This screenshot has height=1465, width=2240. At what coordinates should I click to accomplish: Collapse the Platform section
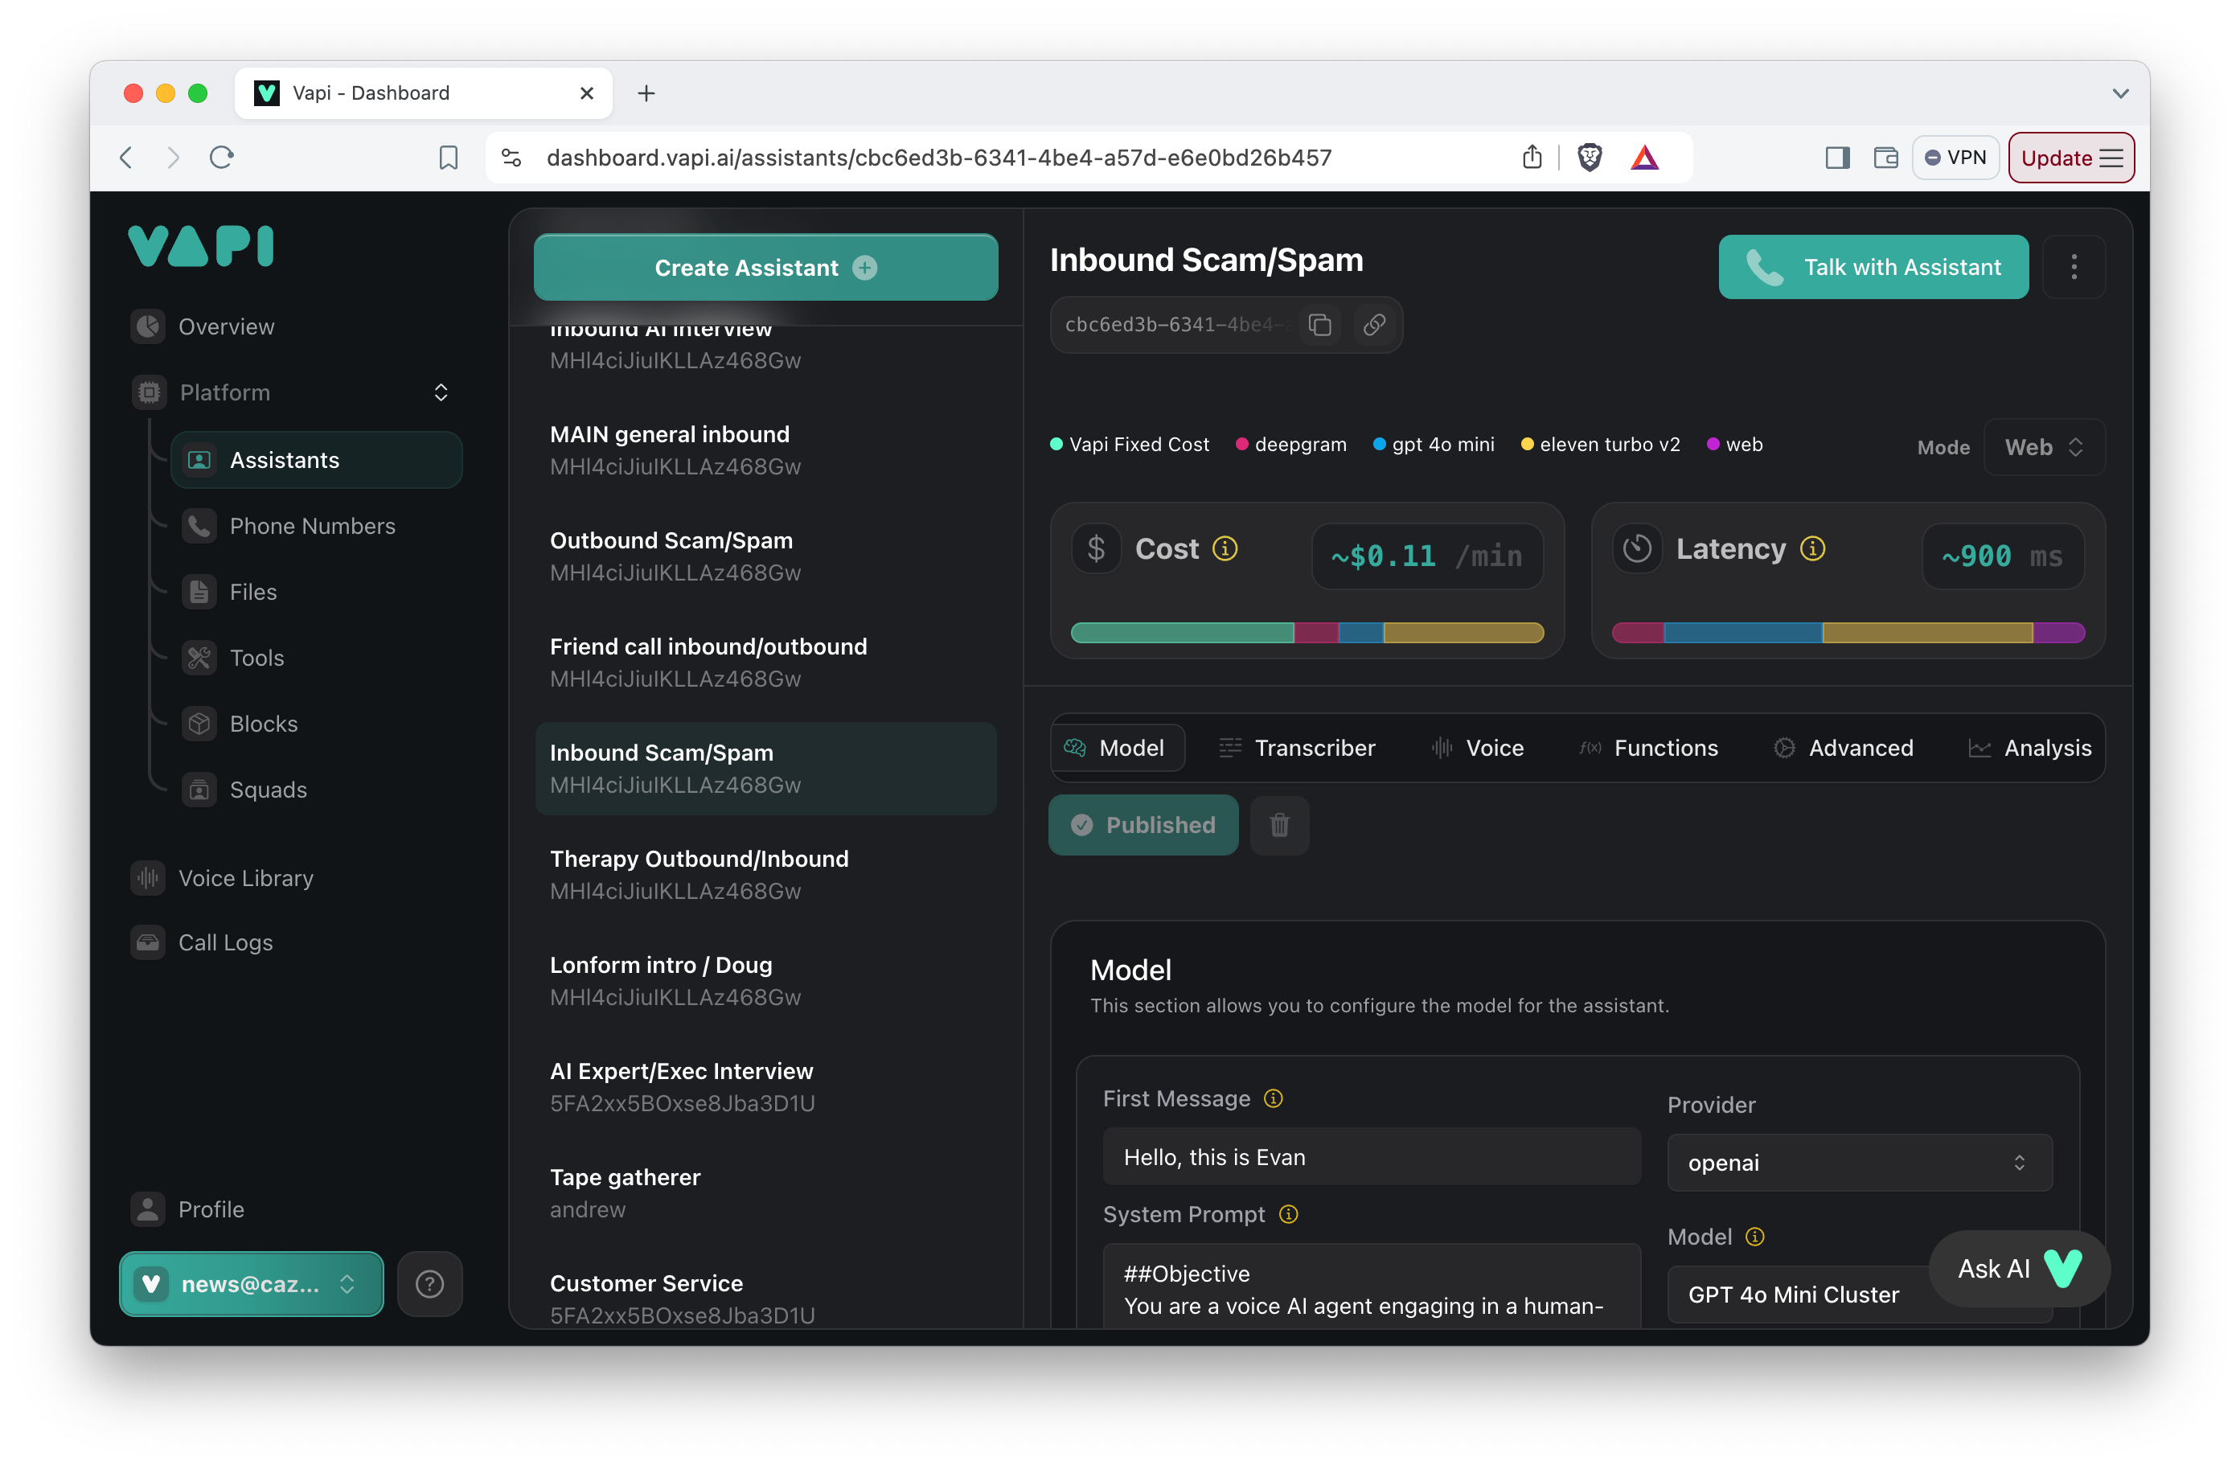click(x=441, y=392)
